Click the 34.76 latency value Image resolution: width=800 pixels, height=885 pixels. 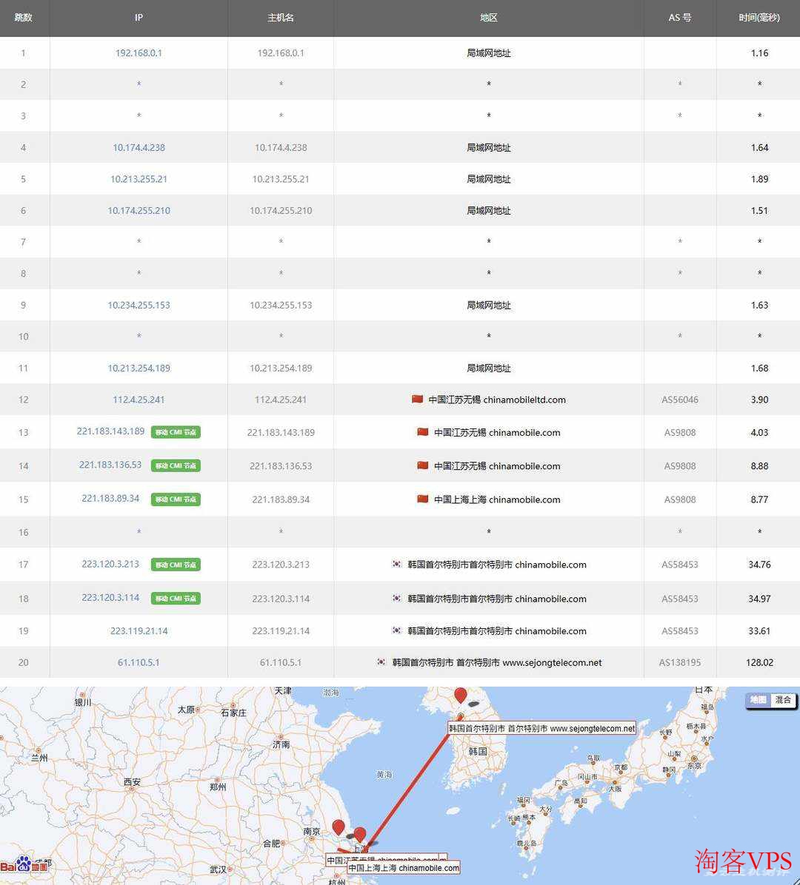[x=759, y=565]
